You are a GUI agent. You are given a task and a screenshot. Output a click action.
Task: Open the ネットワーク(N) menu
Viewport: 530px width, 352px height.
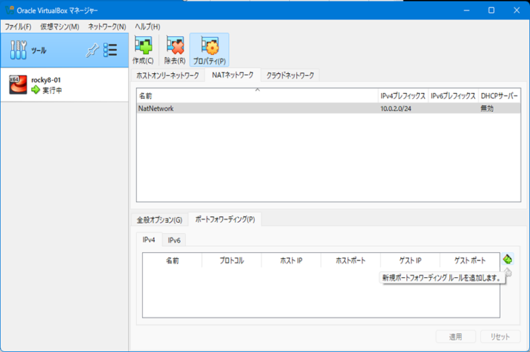coord(107,26)
